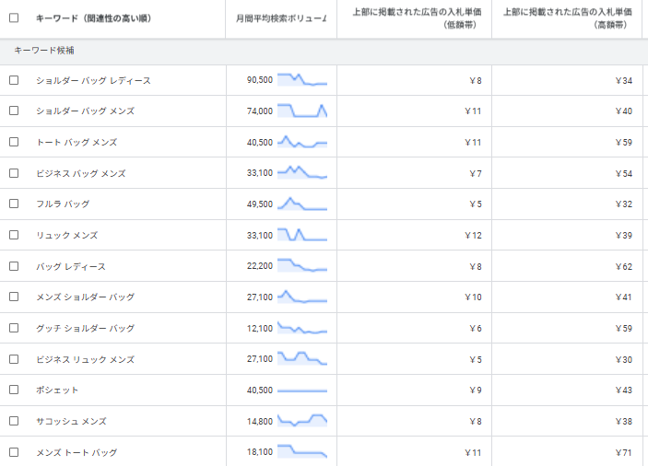This screenshot has height=466, width=648.
Task: View the search trend sparkline for リュック メンズ
Action: (302, 235)
